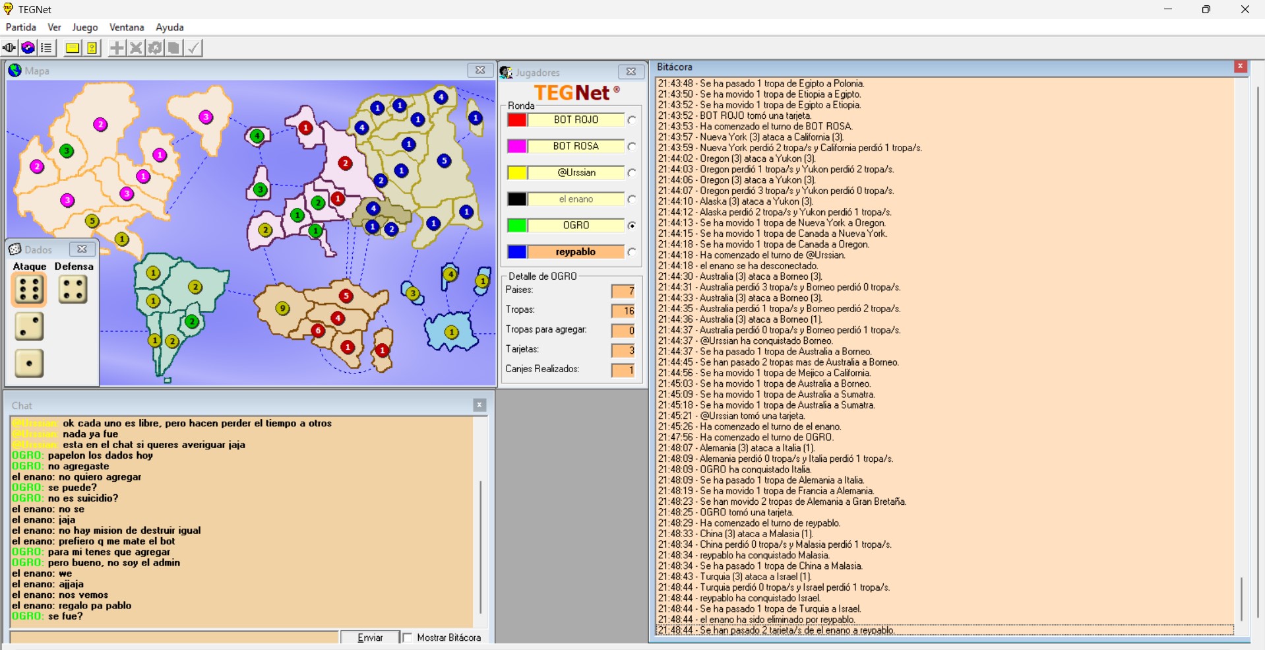1265x650 pixels.
Task: Click the one-pip attack die
Action: click(x=29, y=364)
